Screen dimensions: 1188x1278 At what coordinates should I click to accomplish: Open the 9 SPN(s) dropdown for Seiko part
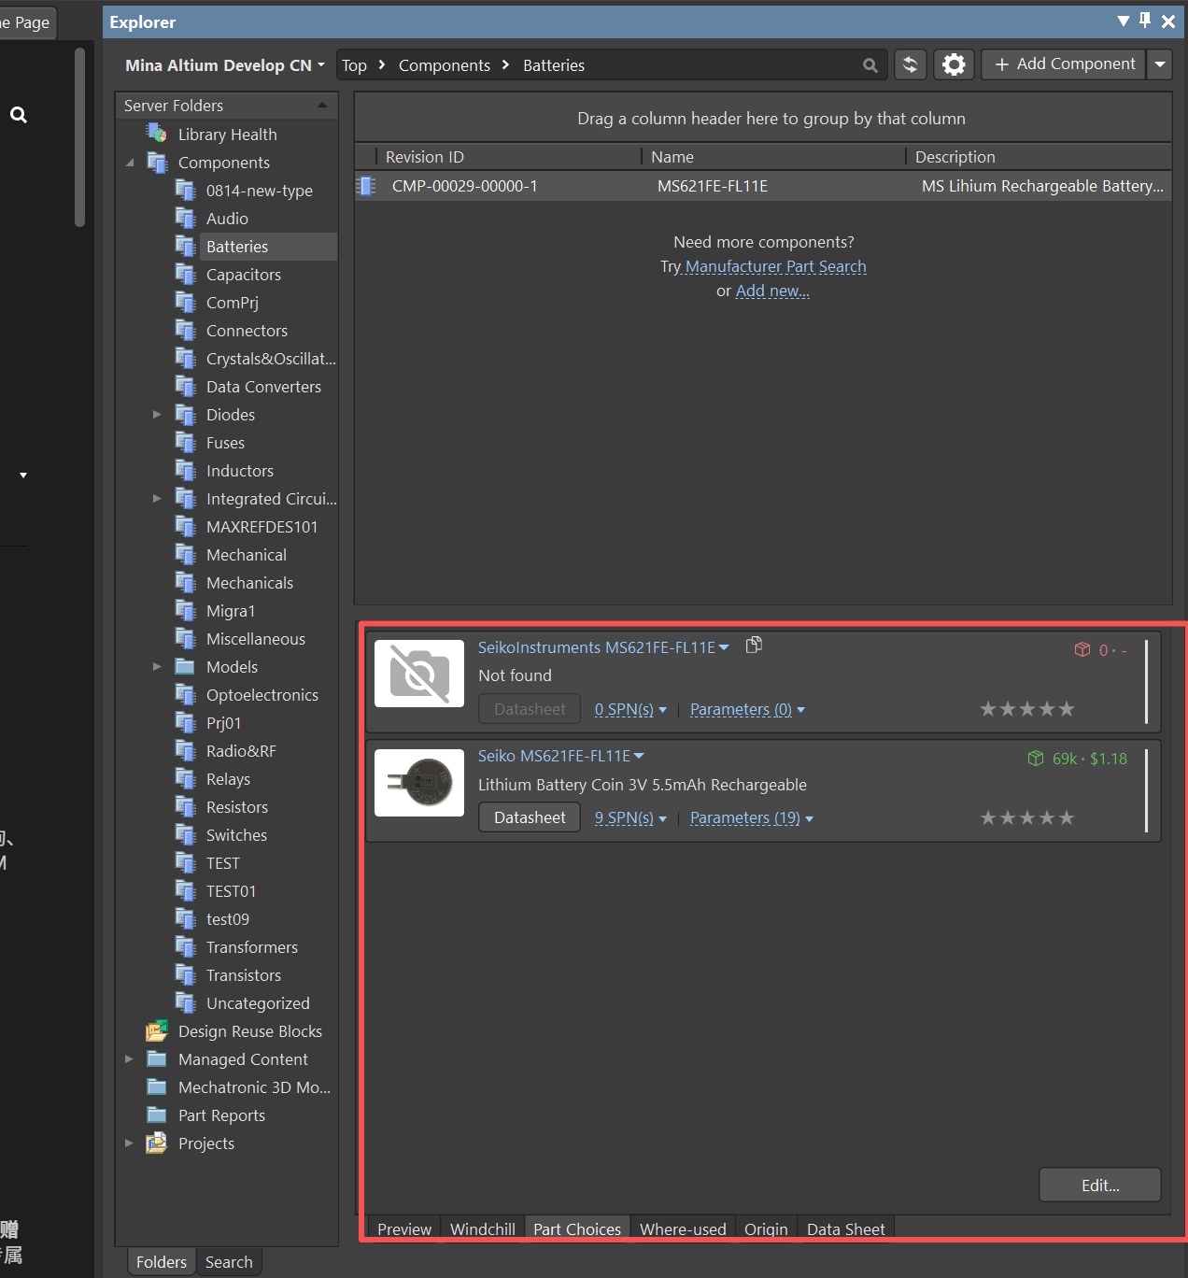(x=630, y=818)
